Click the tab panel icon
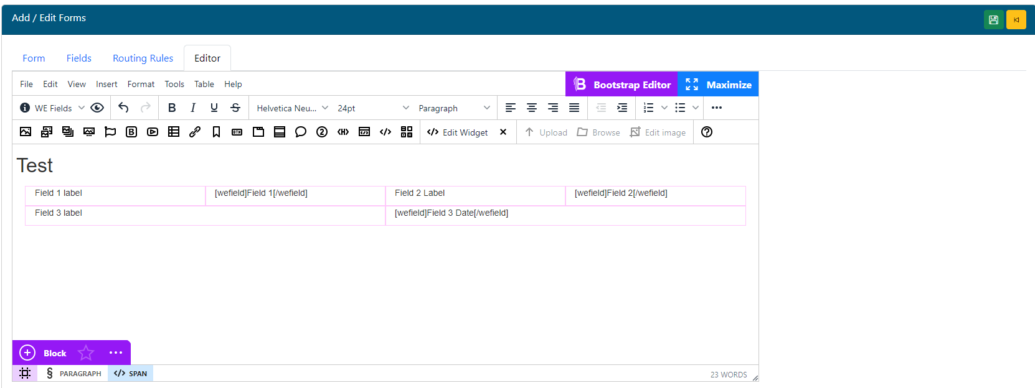The width and height of the screenshot is (1035, 388). (258, 132)
